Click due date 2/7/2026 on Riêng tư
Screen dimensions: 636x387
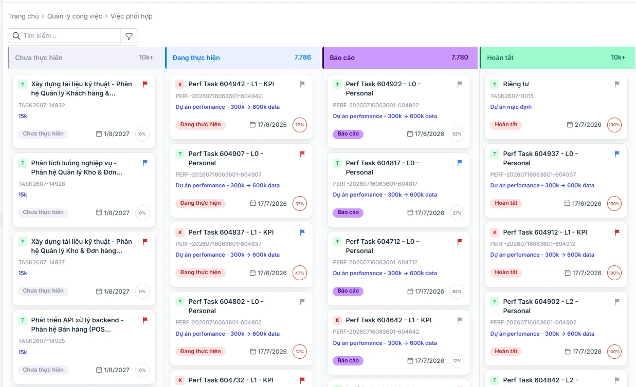coord(588,125)
